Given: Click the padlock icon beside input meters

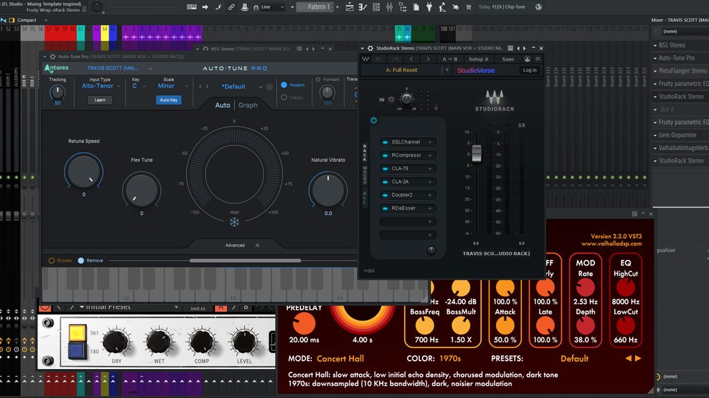Looking at the screenshot, I should (x=436, y=108).
